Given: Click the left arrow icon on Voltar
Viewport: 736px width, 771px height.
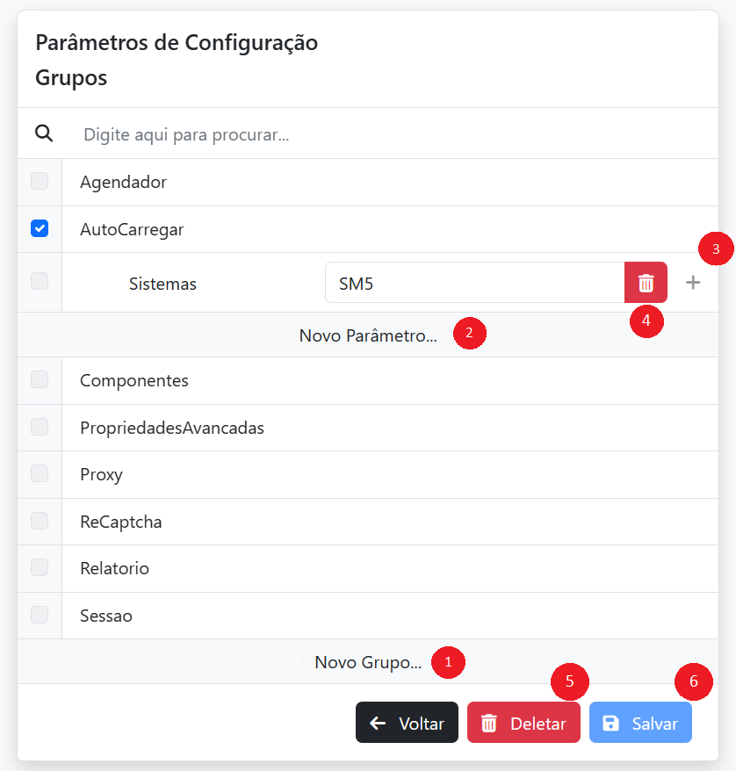Looking at the screenshot, I should pos(379,724).
